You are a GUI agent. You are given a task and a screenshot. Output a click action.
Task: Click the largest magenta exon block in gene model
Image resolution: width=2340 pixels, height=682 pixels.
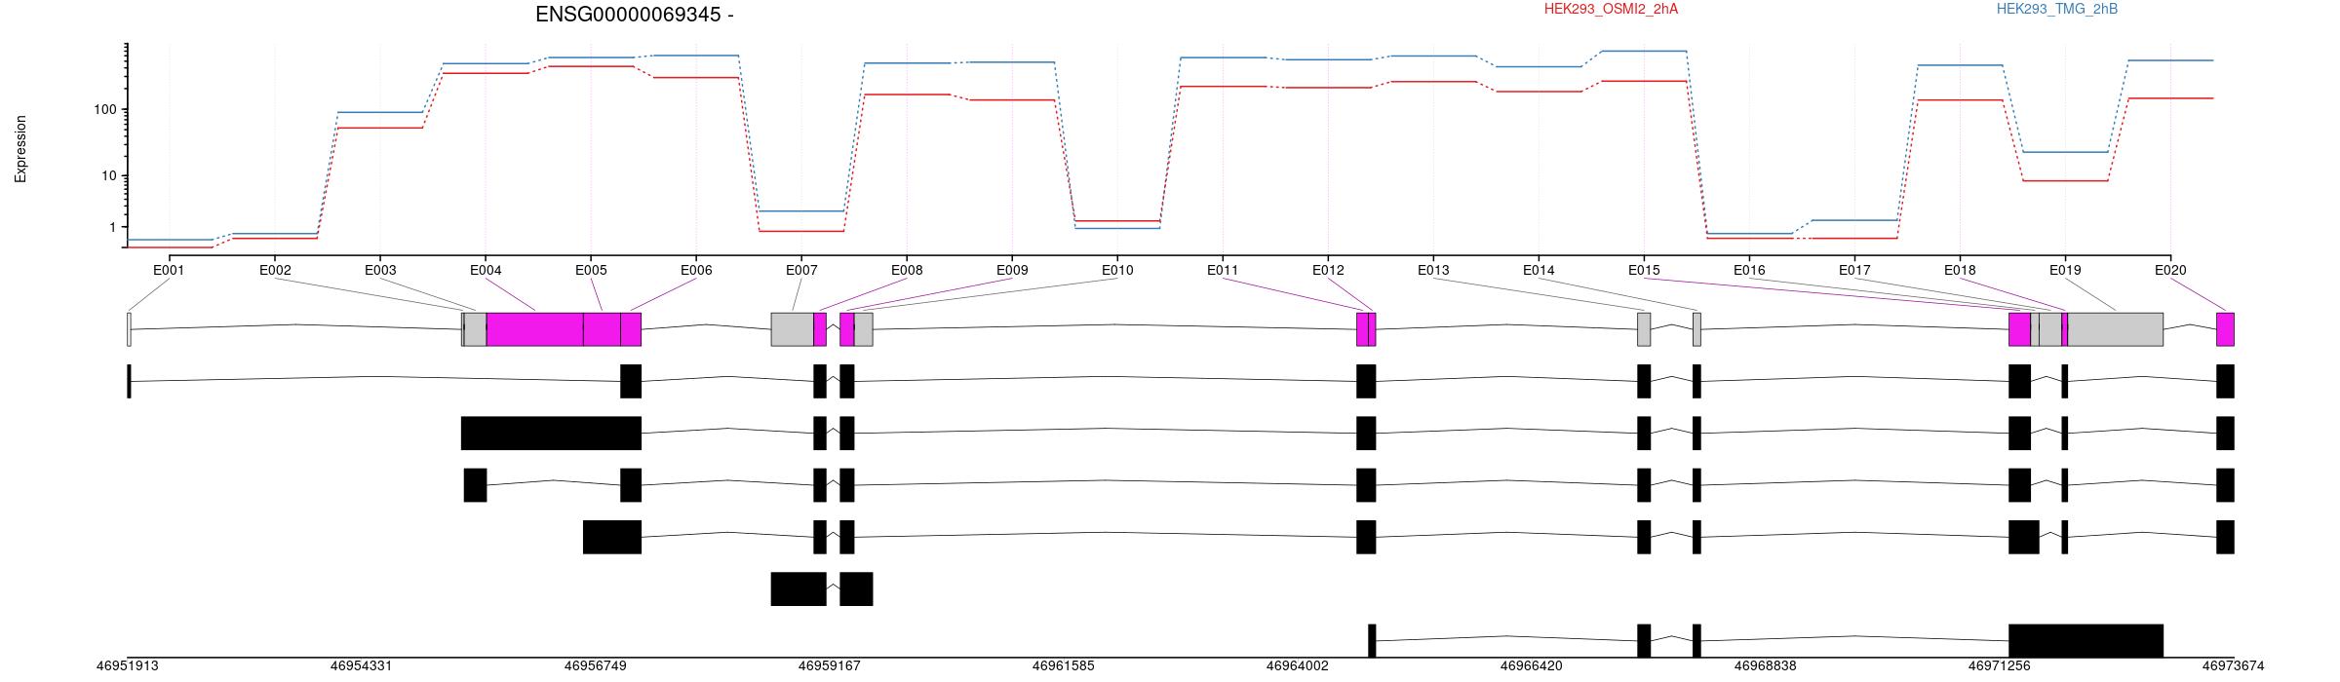(534, 329)
